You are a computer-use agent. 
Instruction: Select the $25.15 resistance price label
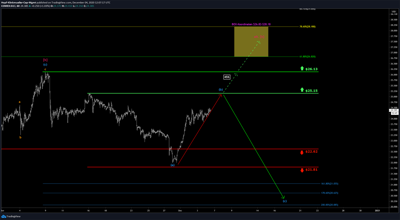coord(311,91)
